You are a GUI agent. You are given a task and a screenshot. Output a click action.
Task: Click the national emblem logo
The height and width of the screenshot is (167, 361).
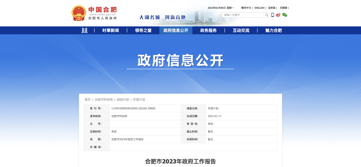pos(79,13)
